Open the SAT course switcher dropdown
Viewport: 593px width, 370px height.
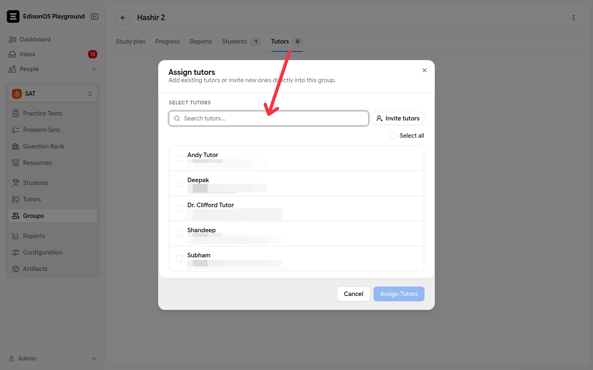pos(53,94)
